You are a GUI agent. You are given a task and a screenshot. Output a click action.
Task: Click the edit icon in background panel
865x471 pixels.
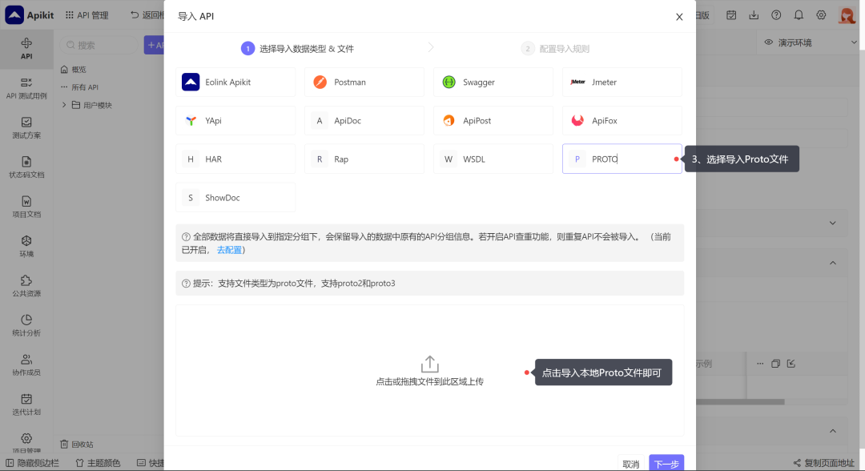click(791, 364)
